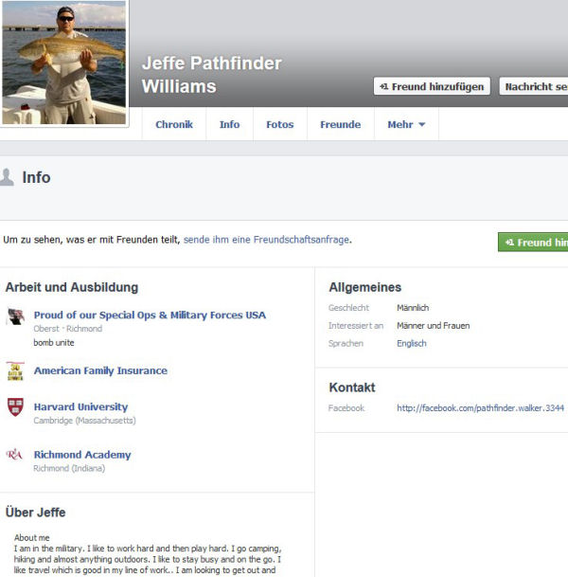Click the 'Oberst · Richmond' subtitle text

[67, 329]
